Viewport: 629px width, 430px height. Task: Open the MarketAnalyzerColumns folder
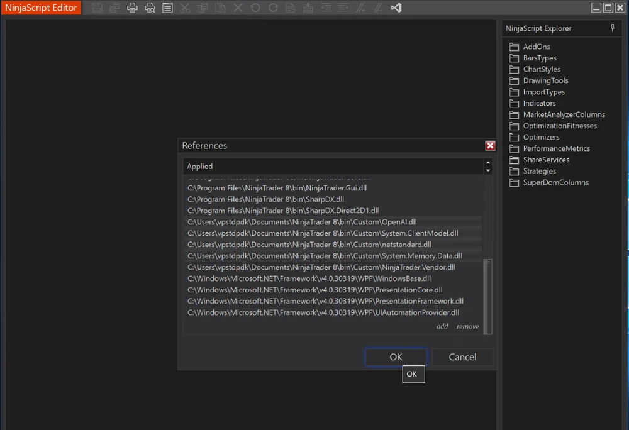click(557, 114)
